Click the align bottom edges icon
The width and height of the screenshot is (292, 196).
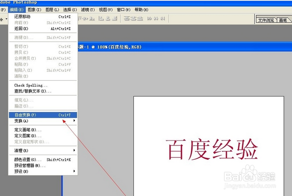click(x=92, y=18)
